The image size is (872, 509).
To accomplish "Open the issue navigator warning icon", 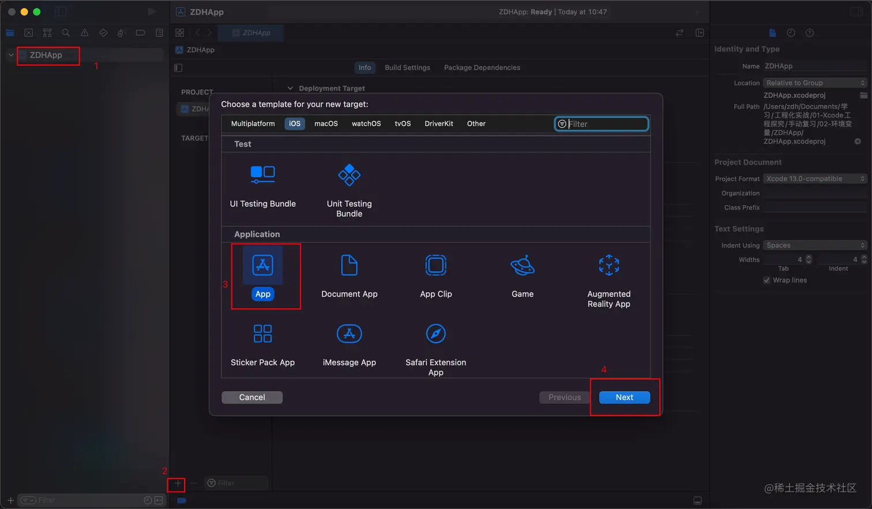I will (x=85, y=33).
